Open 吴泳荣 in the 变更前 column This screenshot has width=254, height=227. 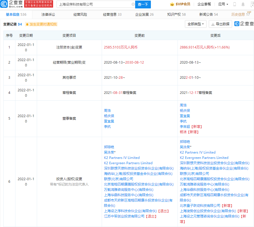tap(109, 152)
